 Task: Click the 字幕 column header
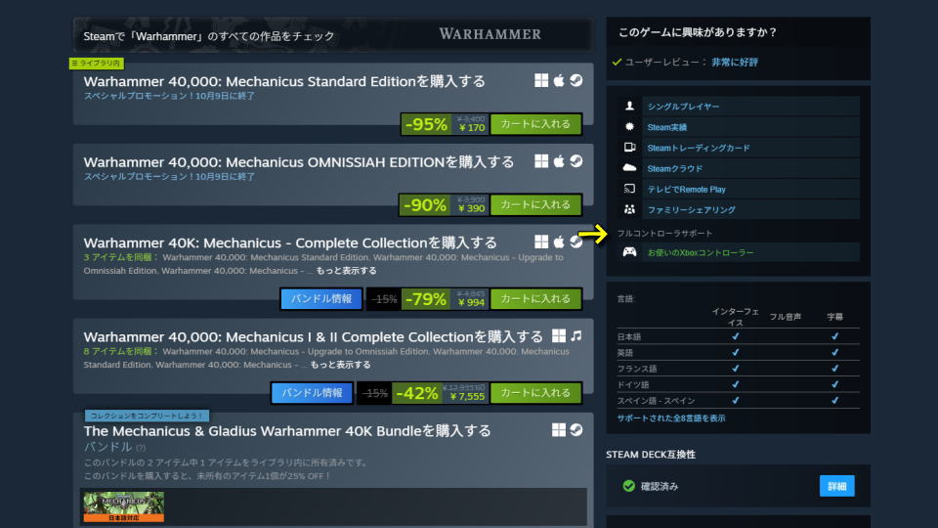pyautogui.click(x=834, y=317)
